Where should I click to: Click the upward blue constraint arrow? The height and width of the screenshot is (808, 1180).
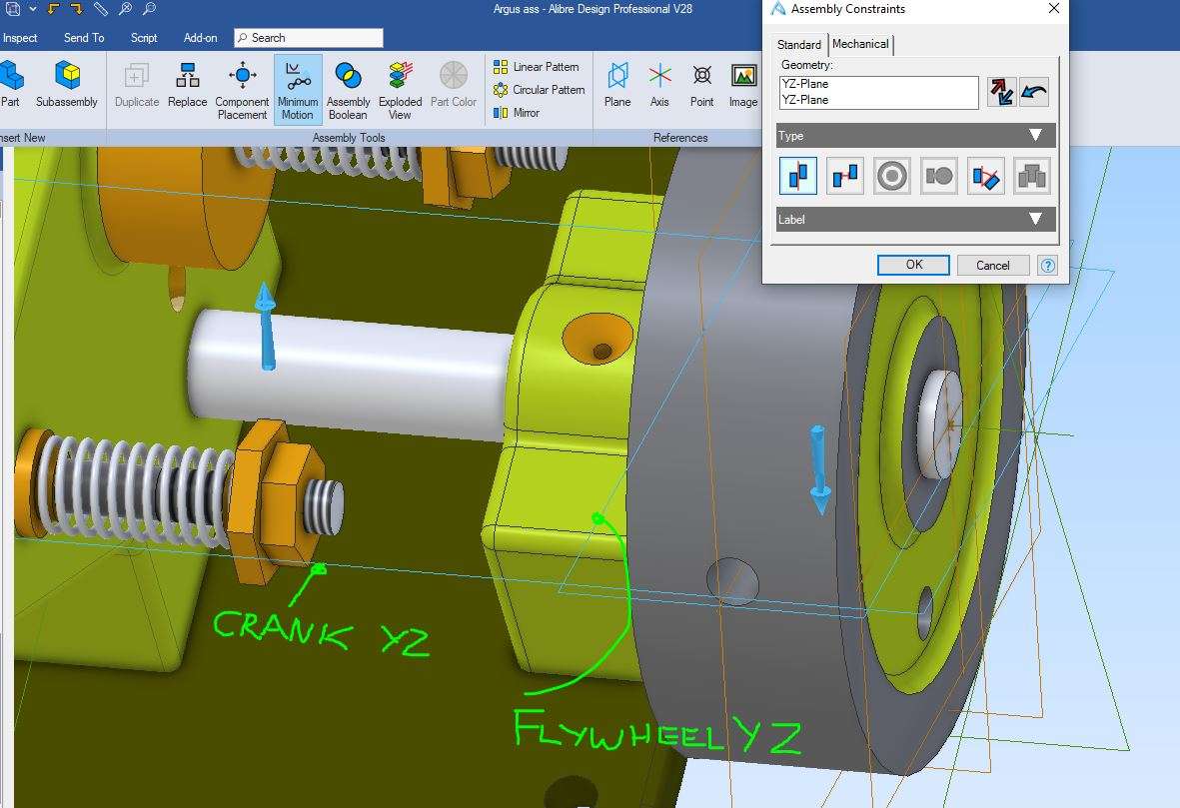(265, 328)
